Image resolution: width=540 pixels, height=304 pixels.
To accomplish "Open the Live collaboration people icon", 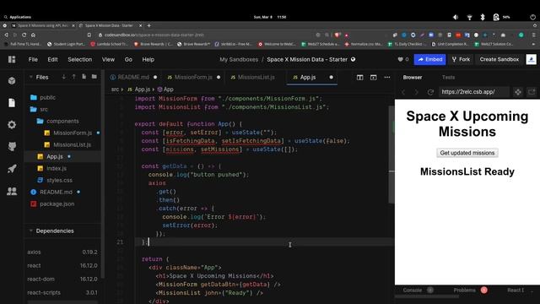I will click(x=12, y=191).
